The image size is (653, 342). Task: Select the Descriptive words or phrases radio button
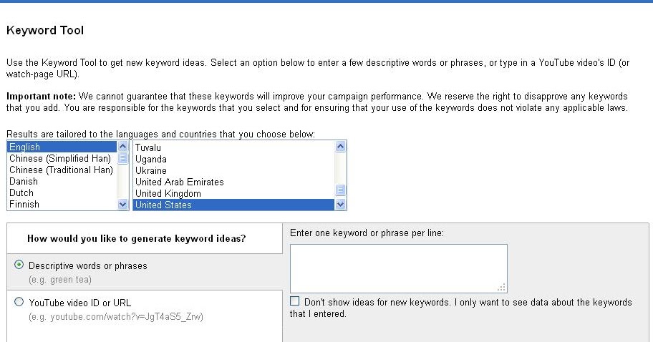tap(19, 265)
